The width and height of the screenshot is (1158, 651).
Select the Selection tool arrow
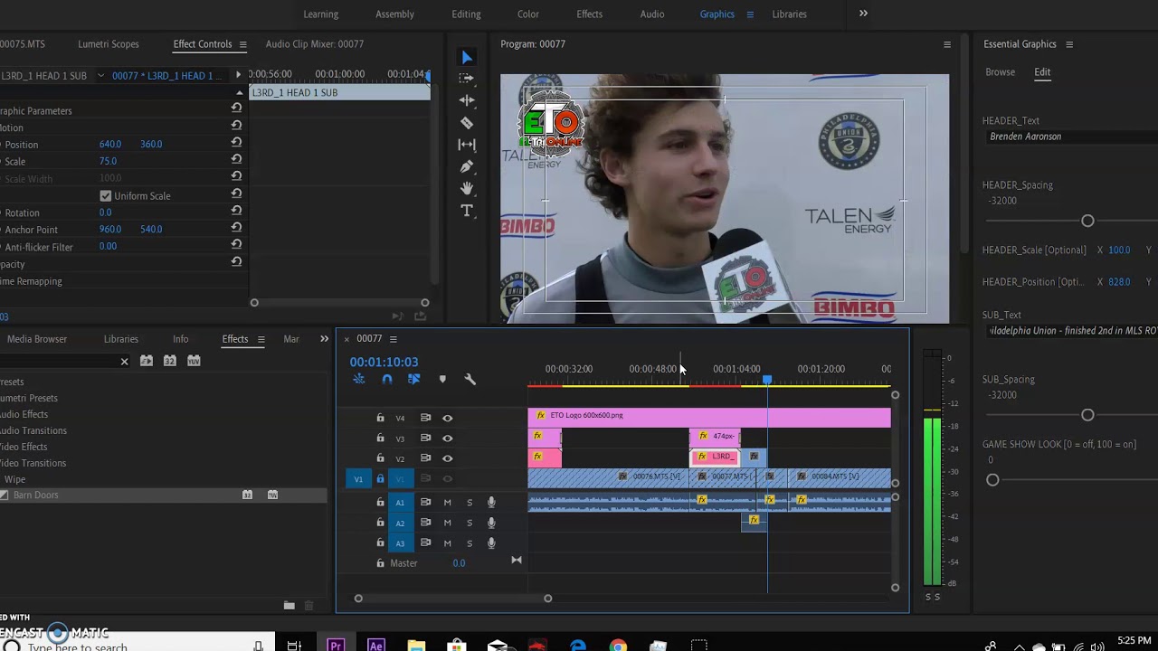click(x=467, y=57)
